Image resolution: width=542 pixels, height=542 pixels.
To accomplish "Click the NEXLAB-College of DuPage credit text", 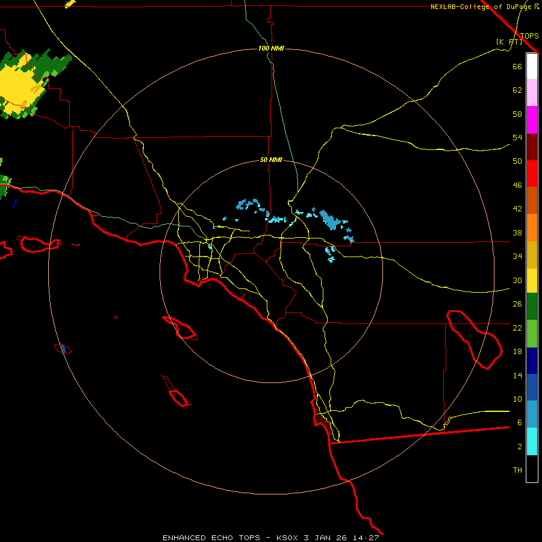I will [x=482, y=7].
